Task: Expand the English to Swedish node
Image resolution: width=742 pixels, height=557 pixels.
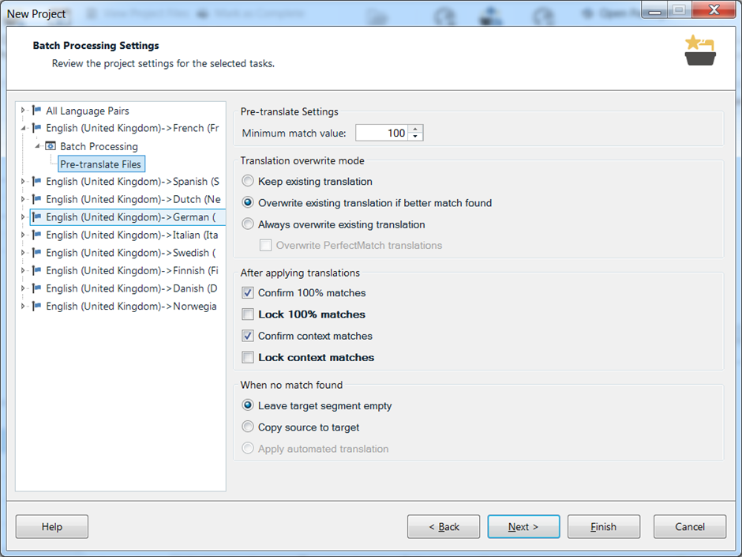Action: (23, 253)
